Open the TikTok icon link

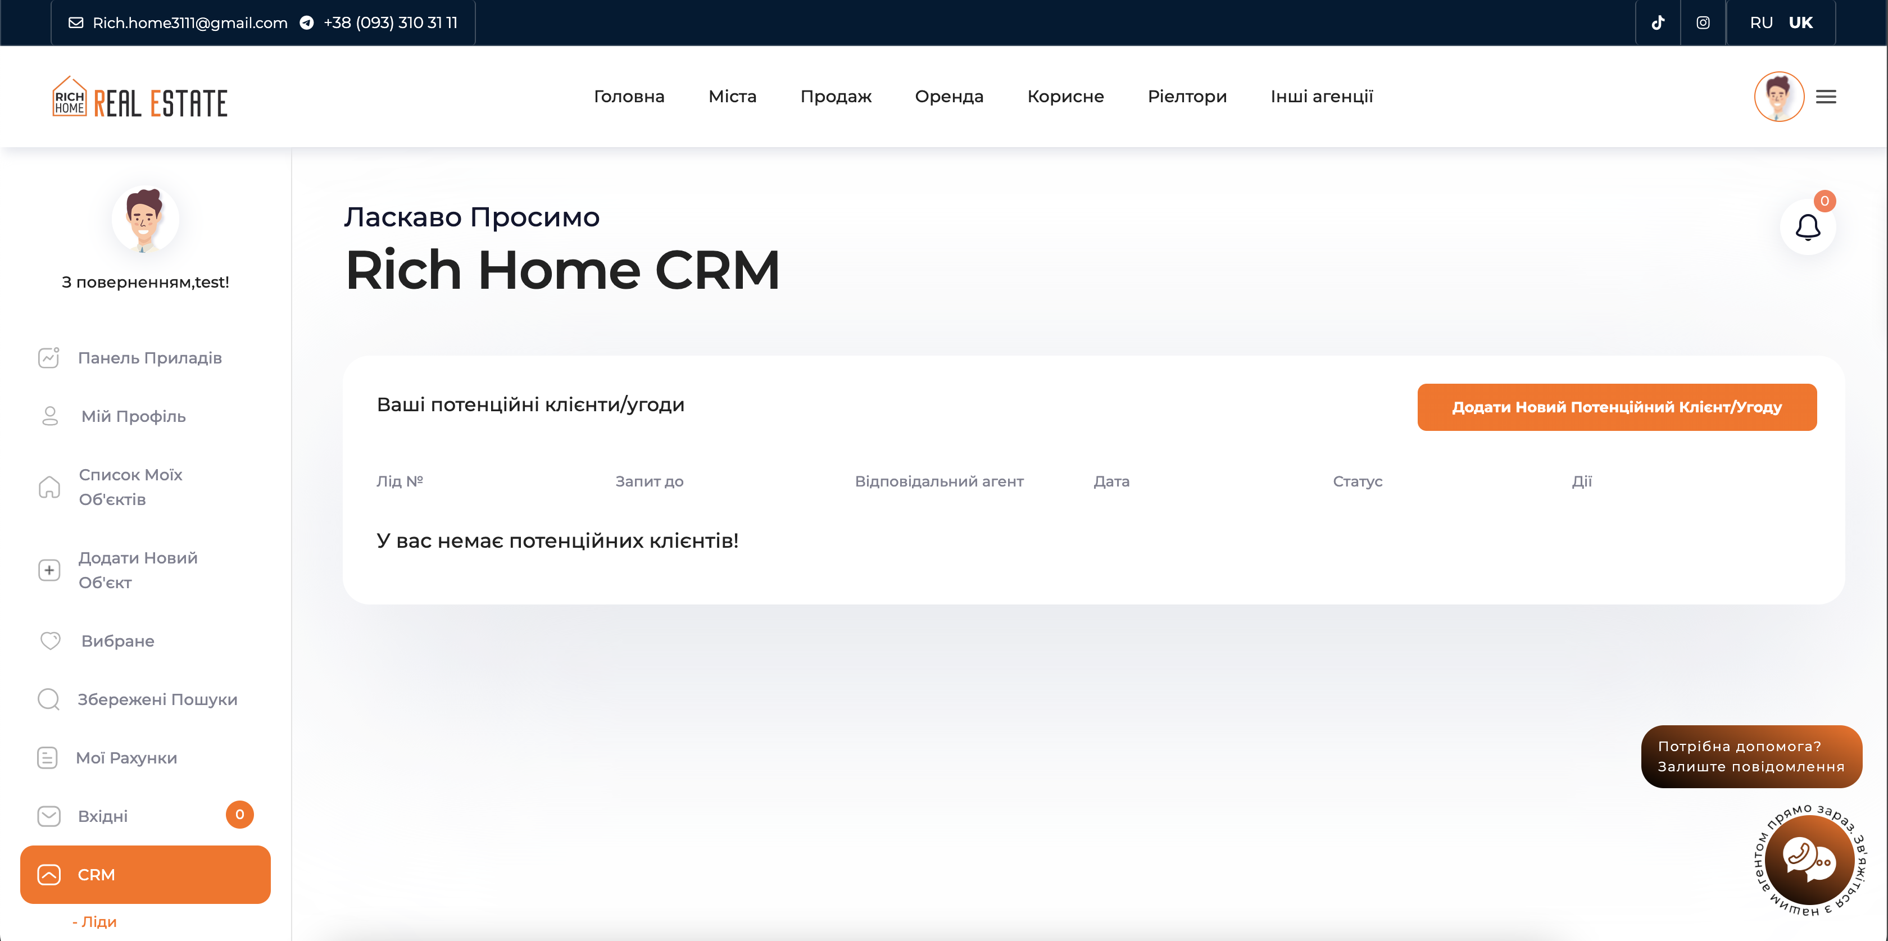(1658, 22)
